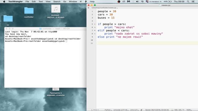Open the volume control in menu bar
This screenshot has height=111, width=198.
(x=137, y=2)
